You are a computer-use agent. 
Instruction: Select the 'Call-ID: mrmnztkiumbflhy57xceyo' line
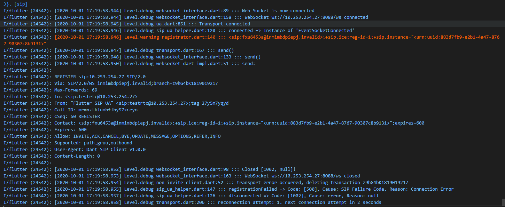tap(70, 110)
